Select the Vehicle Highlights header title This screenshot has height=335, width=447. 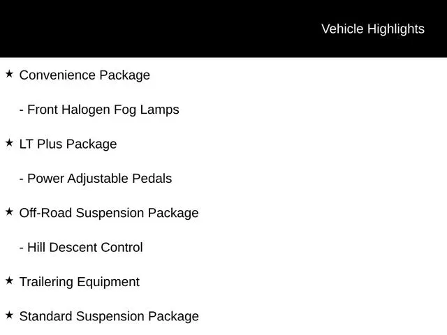pos(373,29)
